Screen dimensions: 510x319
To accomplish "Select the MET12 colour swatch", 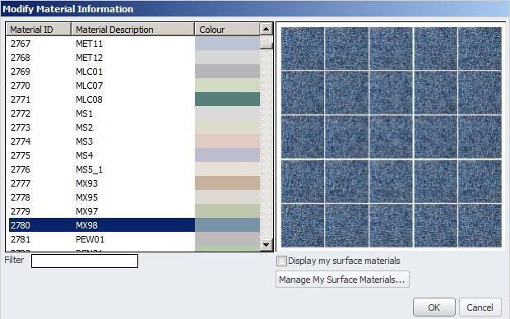I will [227, 58].
